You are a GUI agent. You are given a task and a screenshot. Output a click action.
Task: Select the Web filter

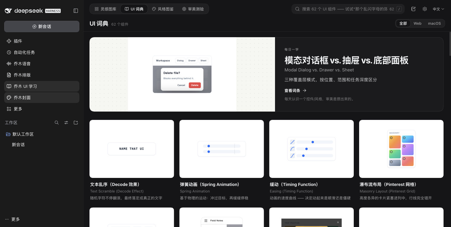[x=418, y=23]
